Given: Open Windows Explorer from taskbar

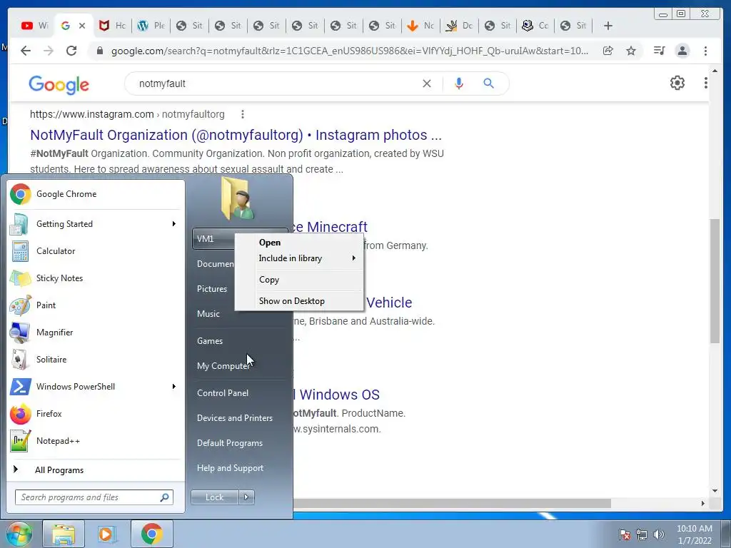Looking at the screenshot, I should click(64, 534).
